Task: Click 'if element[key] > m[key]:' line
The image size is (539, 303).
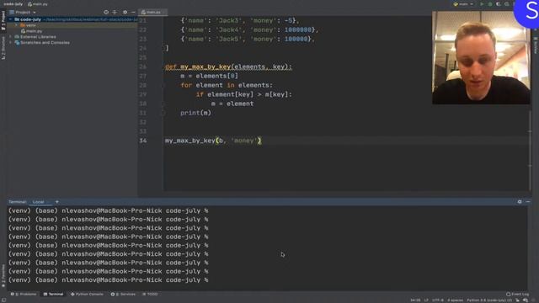Action: 243,94
